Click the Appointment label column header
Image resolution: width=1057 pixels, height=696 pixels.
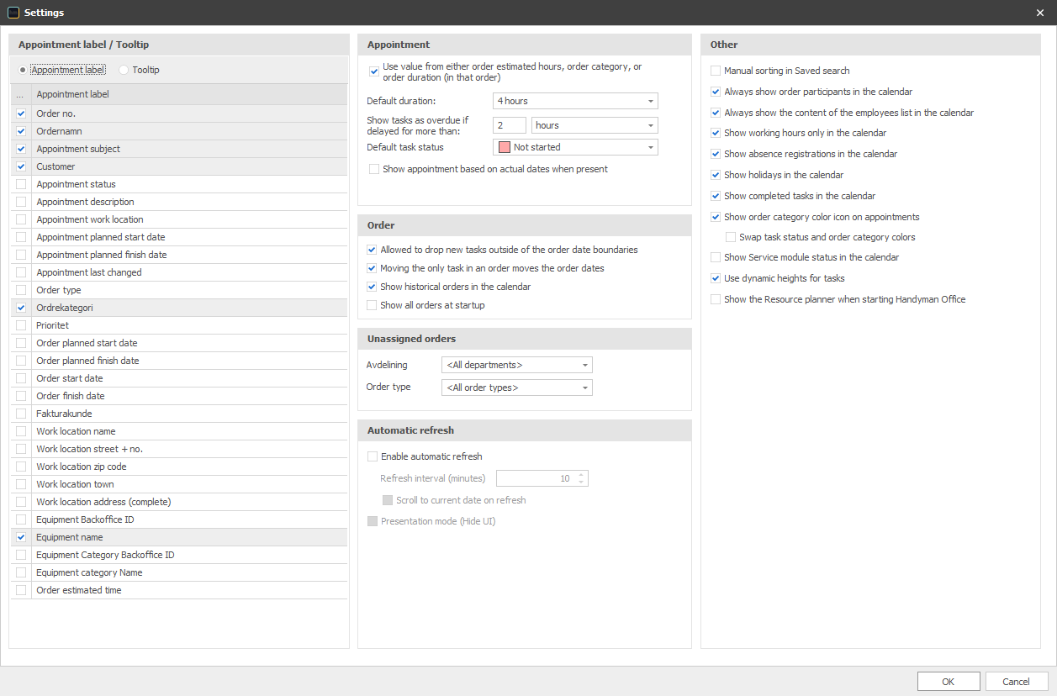189,94
